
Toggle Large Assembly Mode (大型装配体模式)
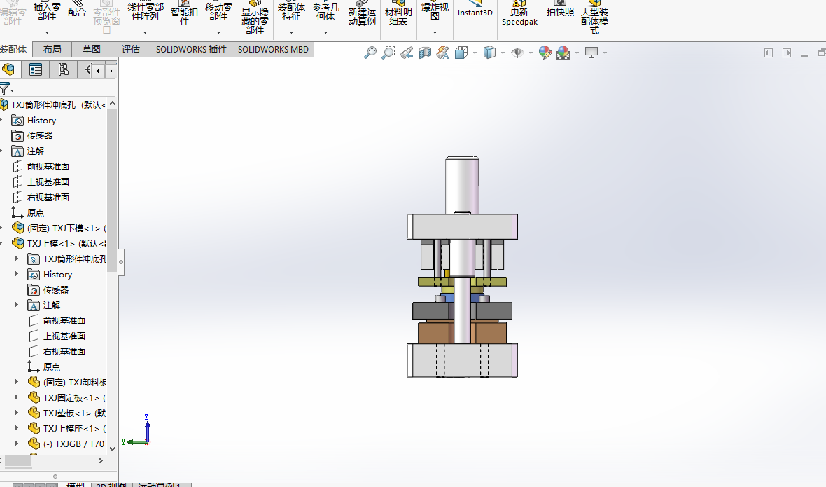pos(594,18)
